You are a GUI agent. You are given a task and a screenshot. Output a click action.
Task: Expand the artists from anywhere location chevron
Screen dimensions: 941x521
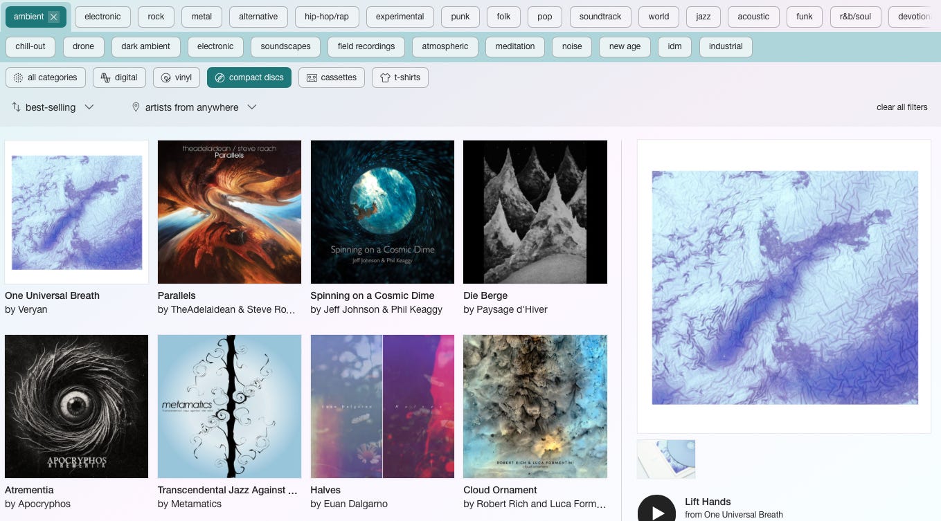click(252, 107)
